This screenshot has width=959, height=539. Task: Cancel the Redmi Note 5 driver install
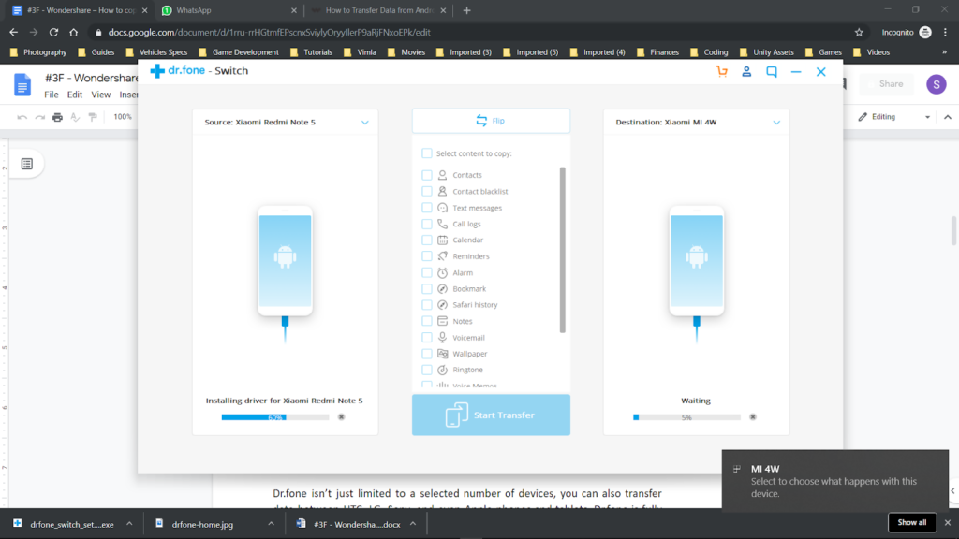click(341, 416)
